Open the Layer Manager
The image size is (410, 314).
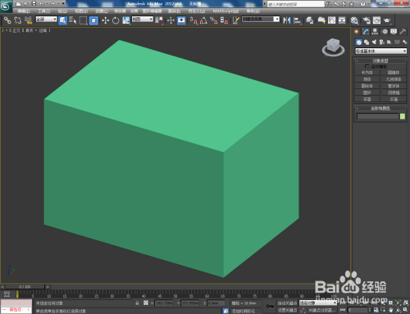click(x=309, y=20)
